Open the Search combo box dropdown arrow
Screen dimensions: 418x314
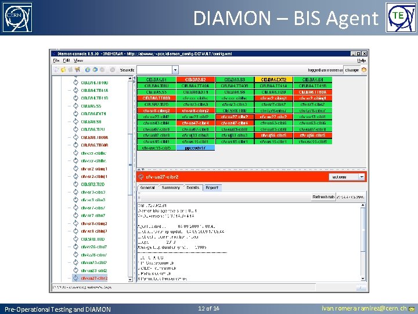[x=175, y=70]
